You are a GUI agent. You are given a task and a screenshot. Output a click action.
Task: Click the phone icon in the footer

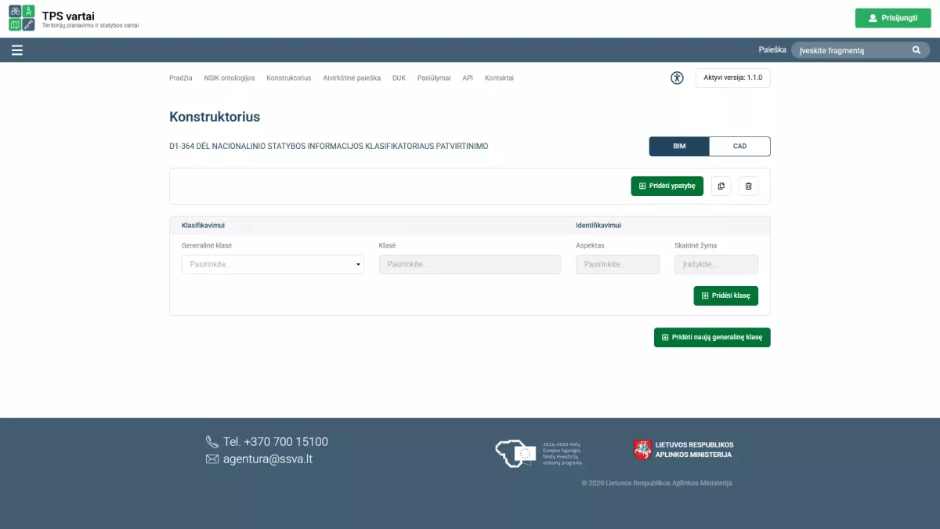click(211, 441)
